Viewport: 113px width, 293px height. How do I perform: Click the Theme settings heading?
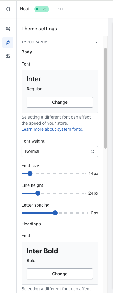39,29
